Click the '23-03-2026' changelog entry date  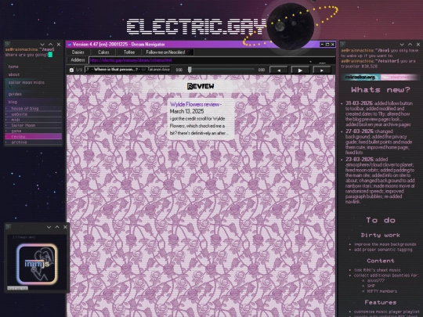359,160
